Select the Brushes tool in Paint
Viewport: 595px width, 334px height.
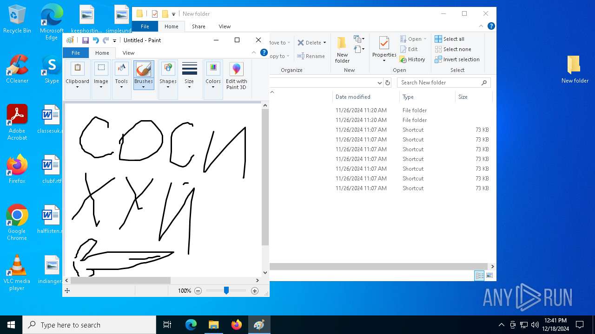pyautogui.click(x=144, y=74)
